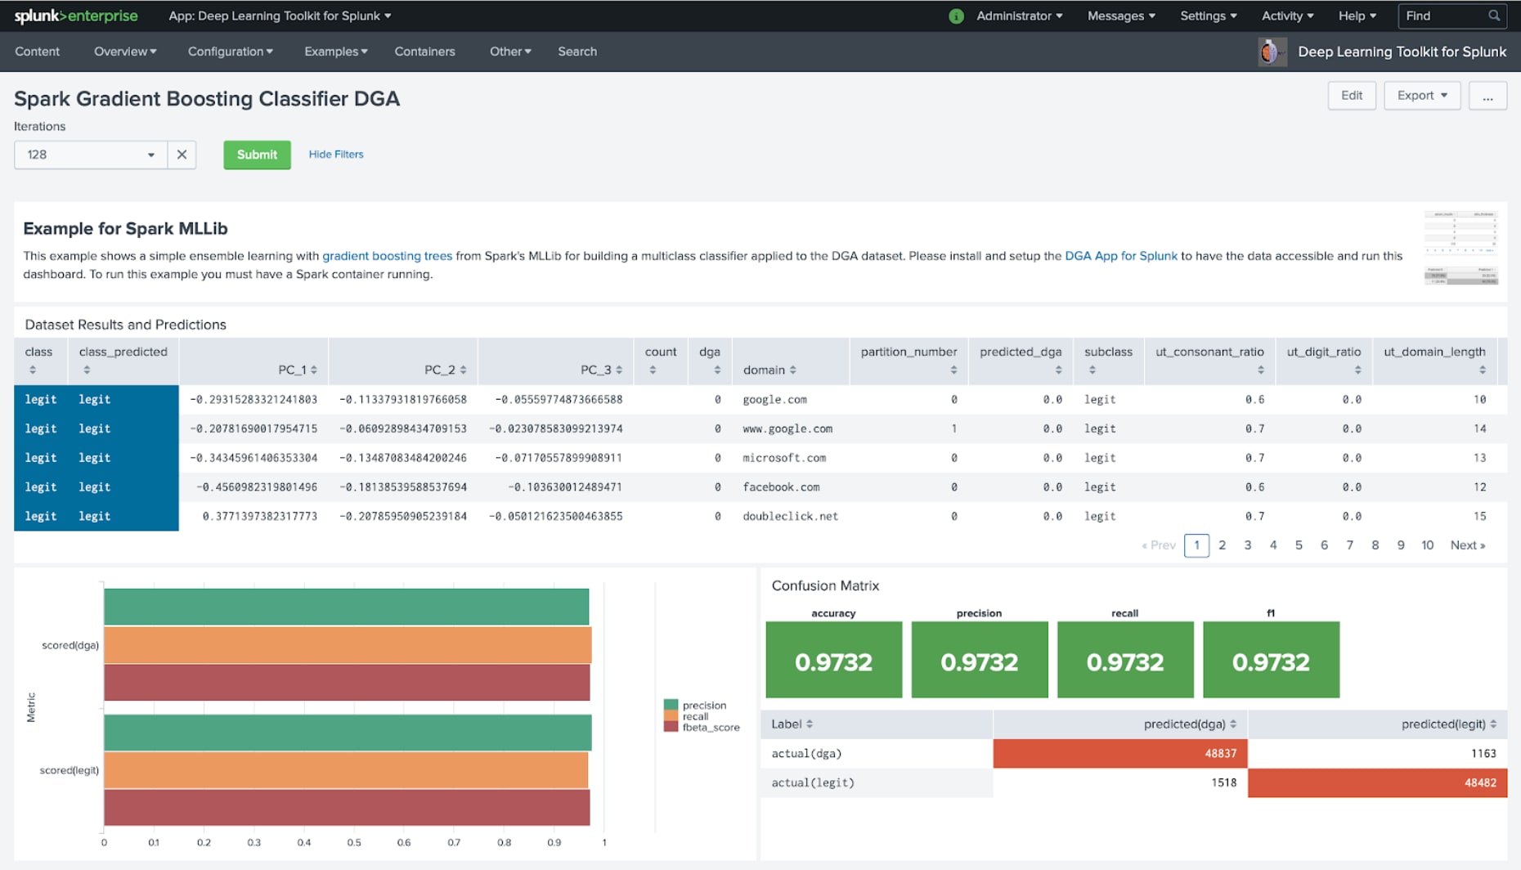This screenshot has height=870, width=1521.
Task: Open the Activity menu
Action: coord(1287,16)
